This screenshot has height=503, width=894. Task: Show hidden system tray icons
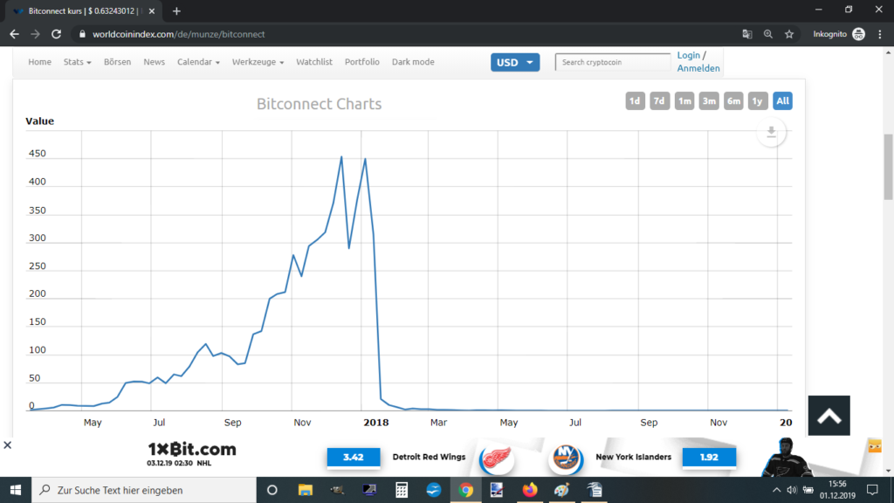coord(776,490)
